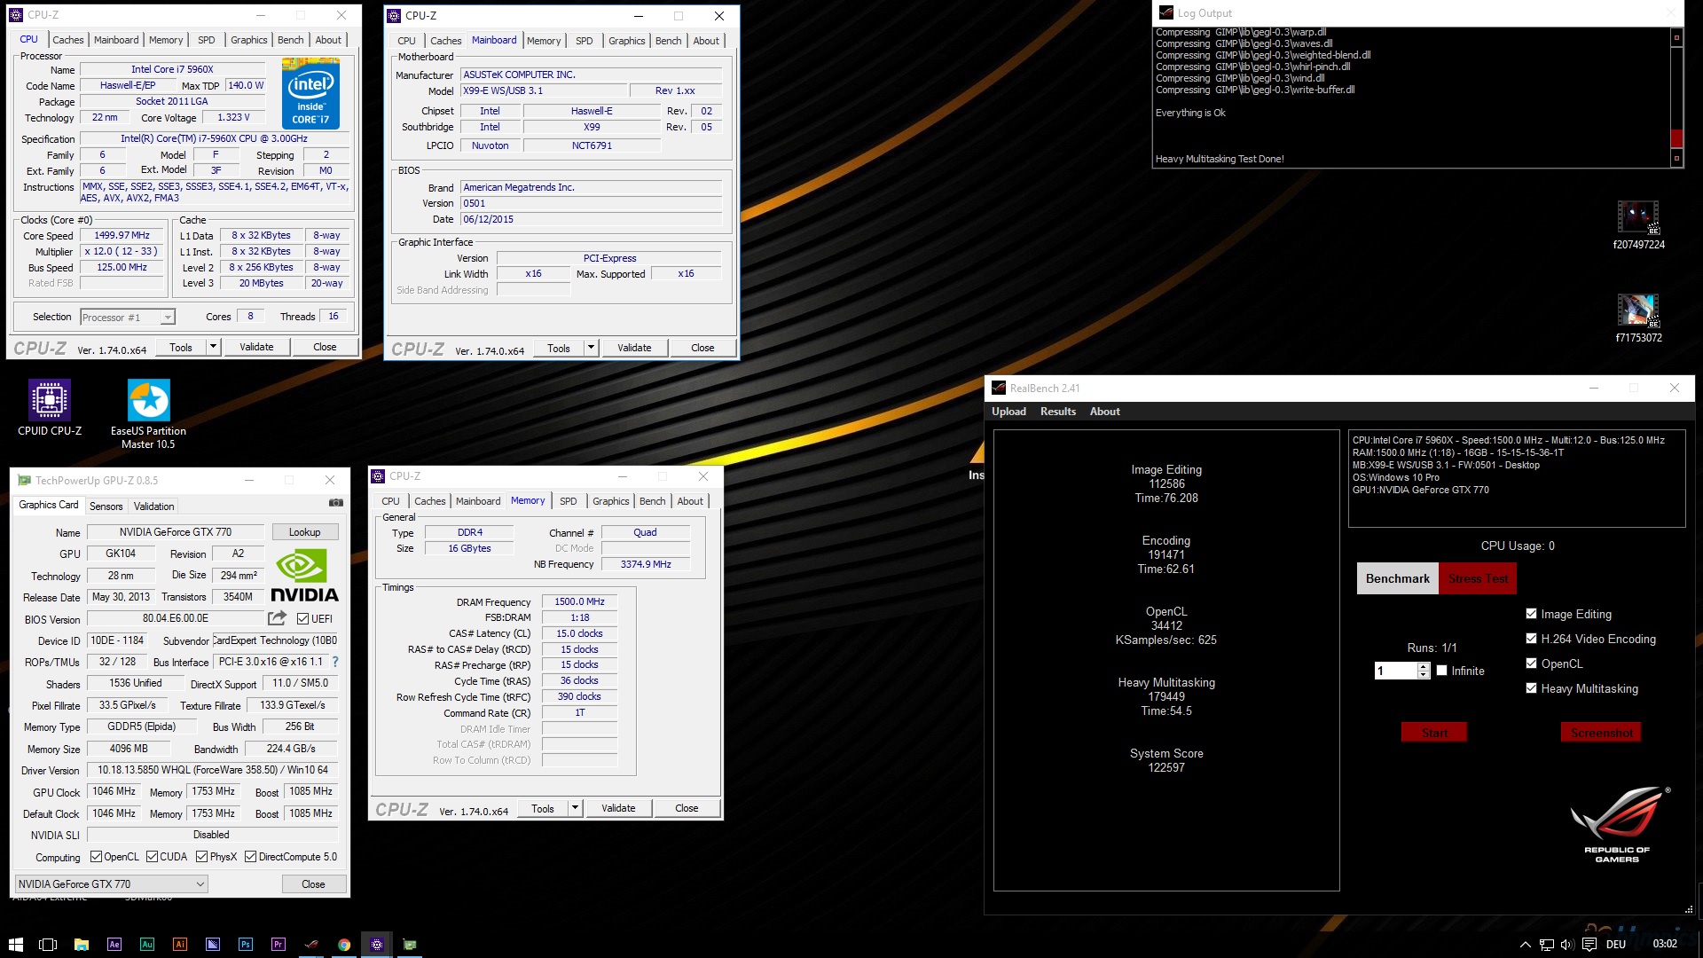
Task: Open the f207497224 video file on desktop
Action: 1637,225
